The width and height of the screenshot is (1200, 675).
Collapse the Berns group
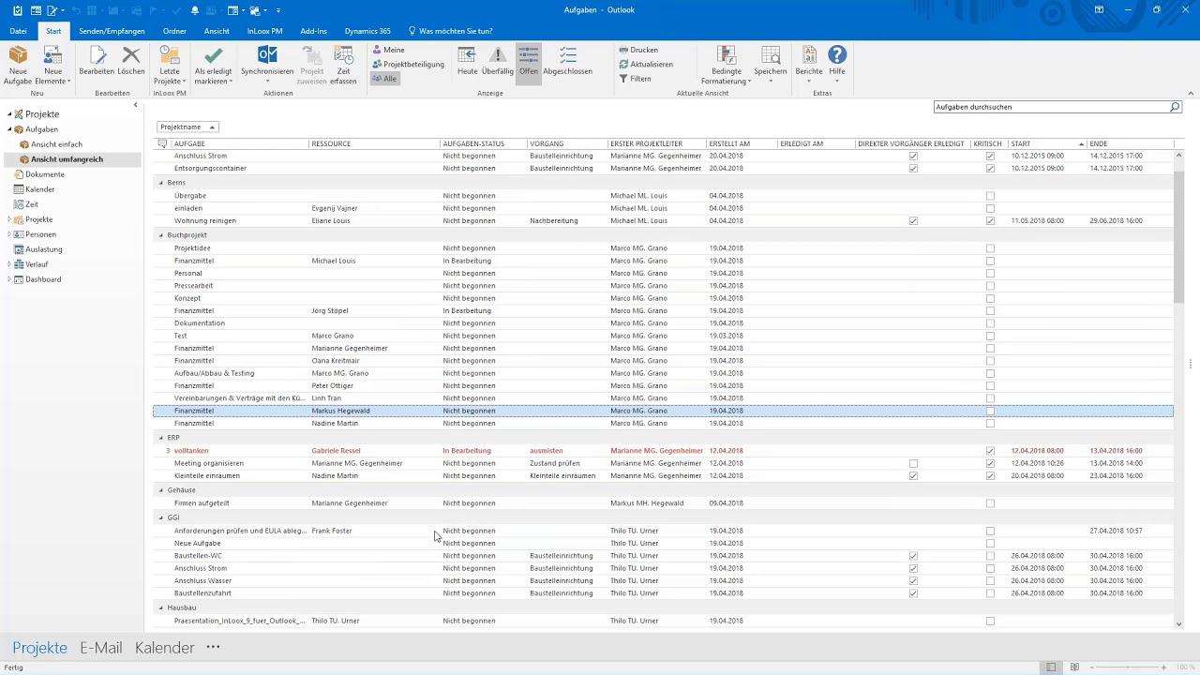click(x=161, y=183)
